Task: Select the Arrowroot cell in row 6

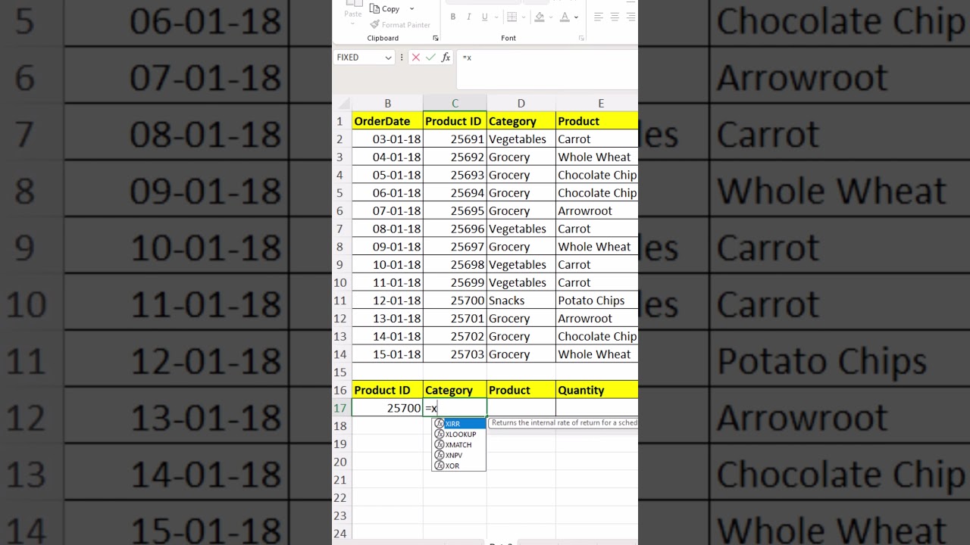Action: click(597, 210)
